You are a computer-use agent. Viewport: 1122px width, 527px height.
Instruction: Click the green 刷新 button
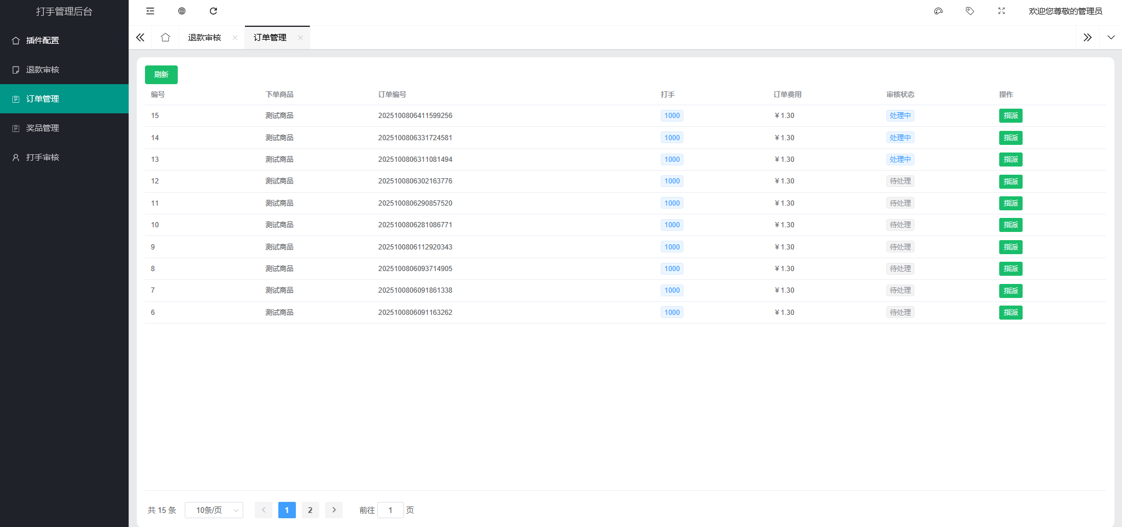point(161,75)
